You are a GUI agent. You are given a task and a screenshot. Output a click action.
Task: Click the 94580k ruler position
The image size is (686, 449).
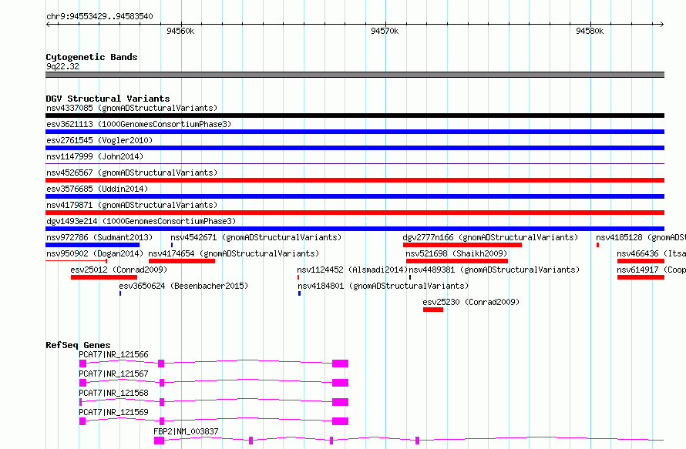(590, 31)
